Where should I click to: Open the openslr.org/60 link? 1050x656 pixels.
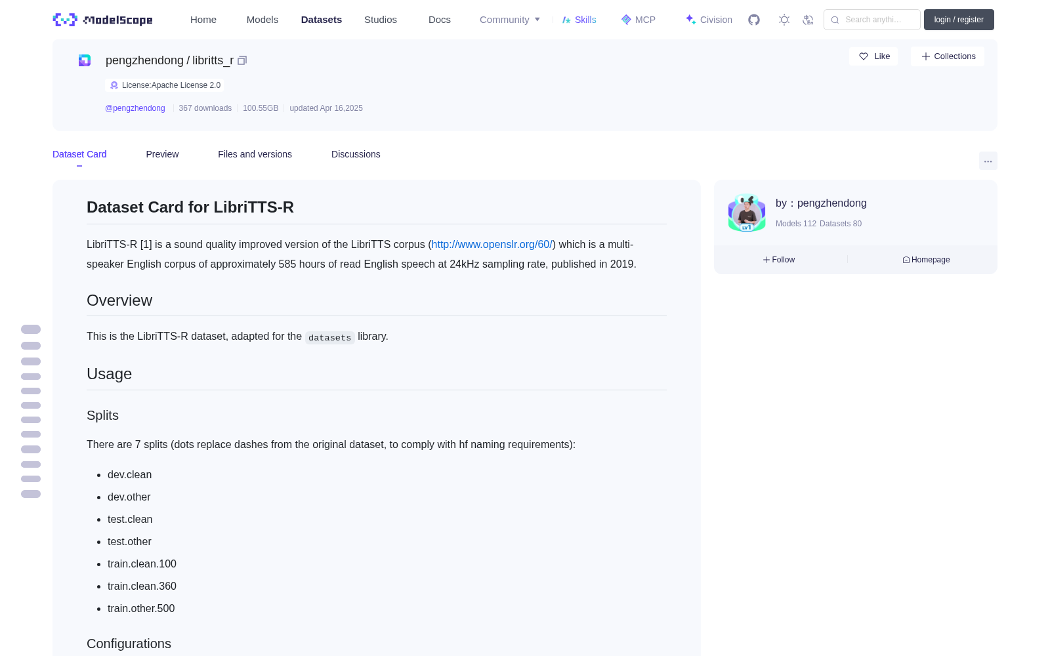point(492,244)
